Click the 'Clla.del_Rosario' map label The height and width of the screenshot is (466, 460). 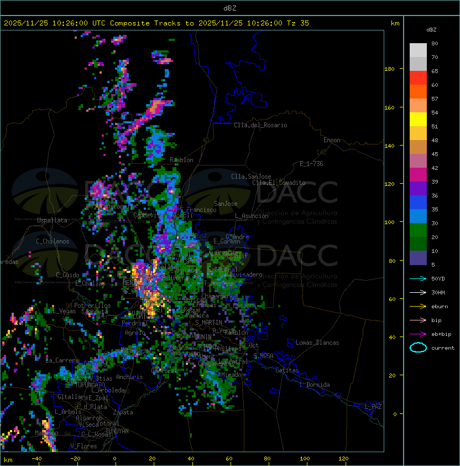tap(260, 125)
